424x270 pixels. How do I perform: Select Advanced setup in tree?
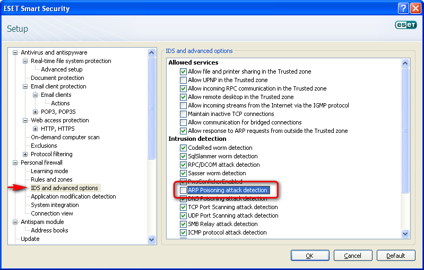coord(62,69)
